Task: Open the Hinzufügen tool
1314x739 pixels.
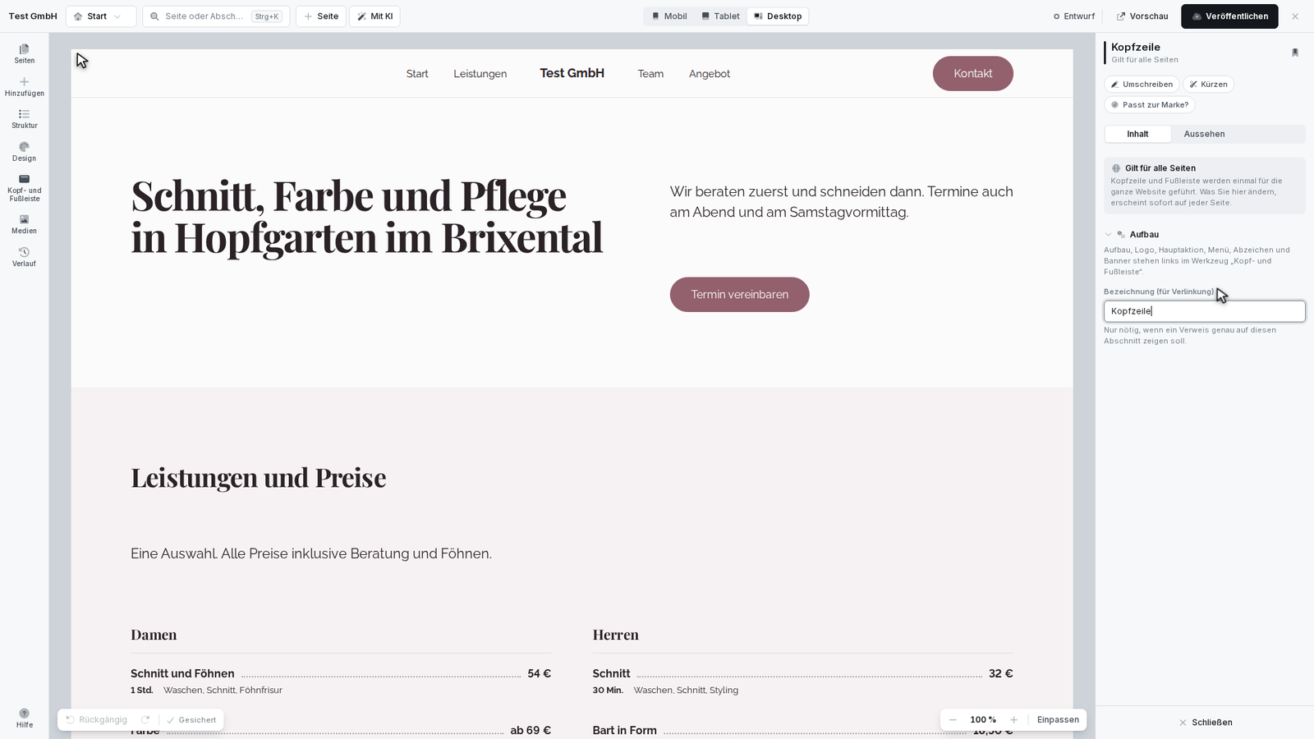Action: pyautogui.click(x=25, y=86)
